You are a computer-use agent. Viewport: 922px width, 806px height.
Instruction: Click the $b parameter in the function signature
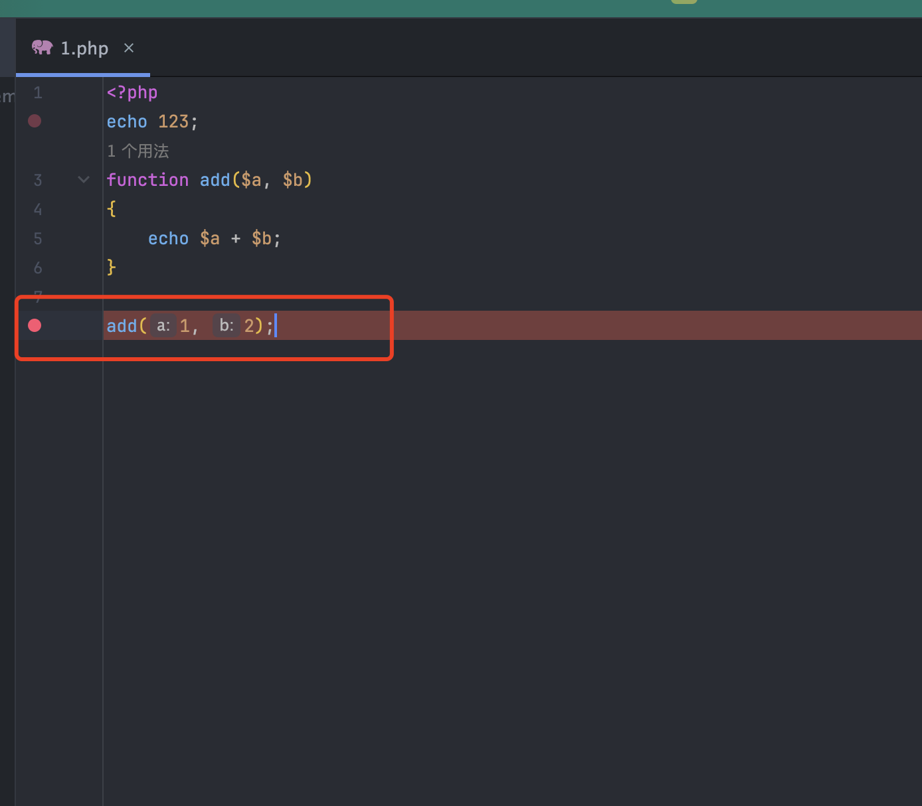click(293, 180)
